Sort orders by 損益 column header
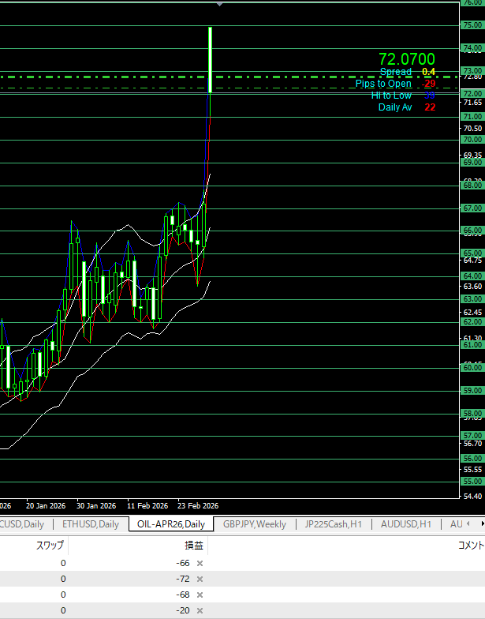Viewport: 485px width, 619px height. [x=193, y=545]
